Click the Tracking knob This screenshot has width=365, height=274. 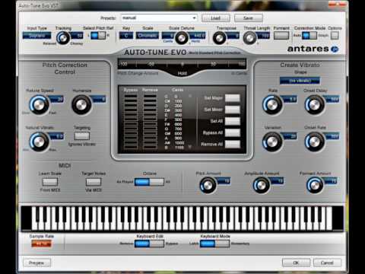pos(63,38)
